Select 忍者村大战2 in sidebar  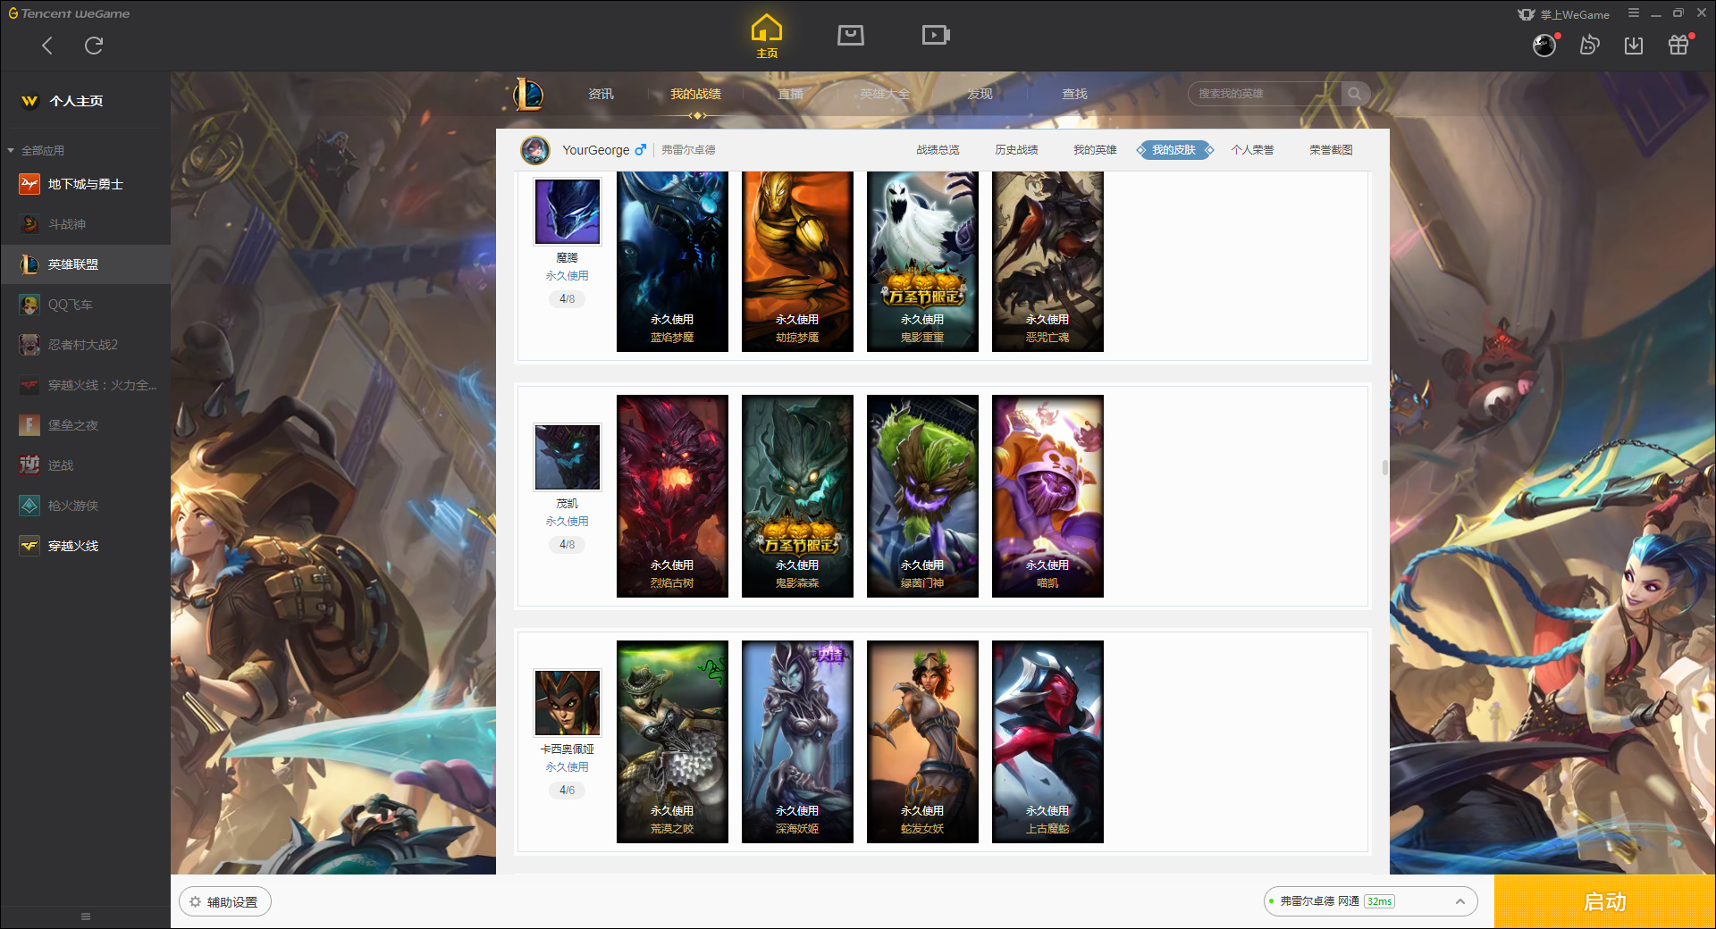(85, 345)
